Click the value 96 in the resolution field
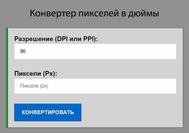 [x=23, y=51]
